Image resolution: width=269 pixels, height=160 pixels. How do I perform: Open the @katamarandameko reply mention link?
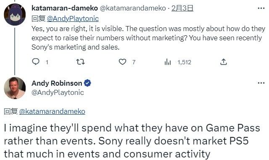coord(52,111)
